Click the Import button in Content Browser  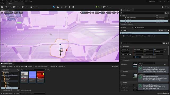[x=10, y=66]
